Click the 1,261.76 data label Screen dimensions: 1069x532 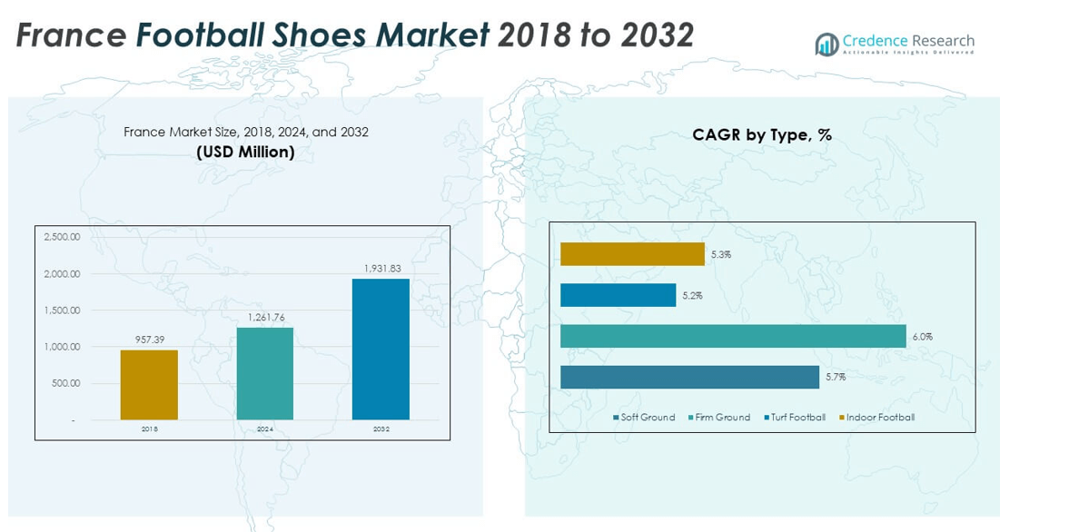pyautogui.click(x=265, y=317)
